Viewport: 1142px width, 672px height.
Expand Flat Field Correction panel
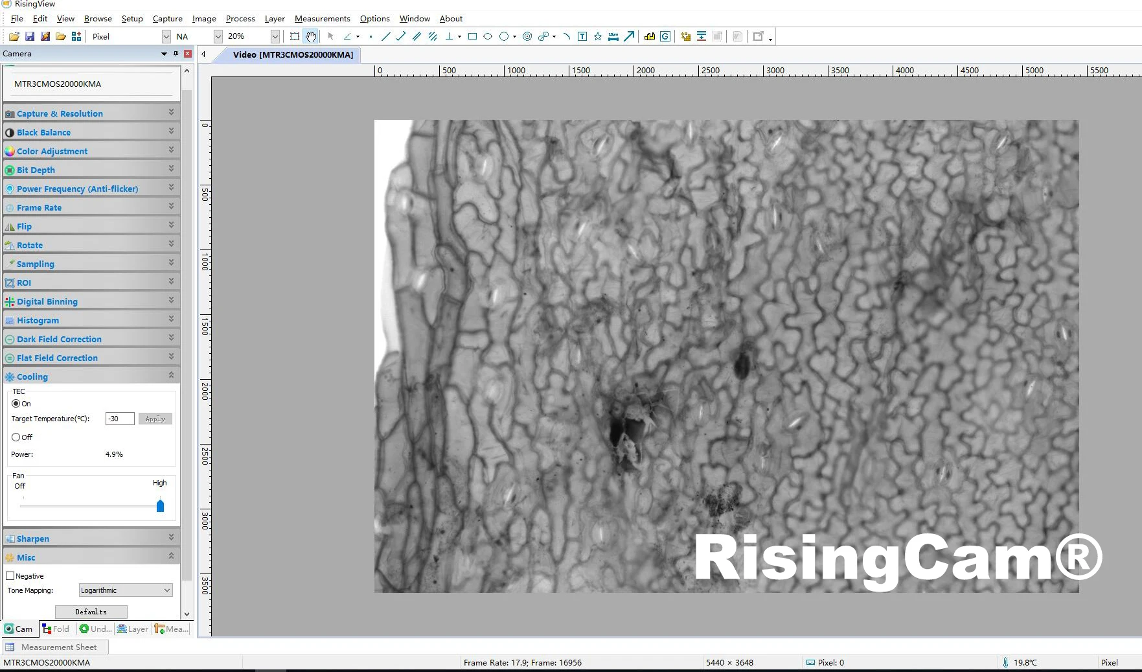(91, 358)
